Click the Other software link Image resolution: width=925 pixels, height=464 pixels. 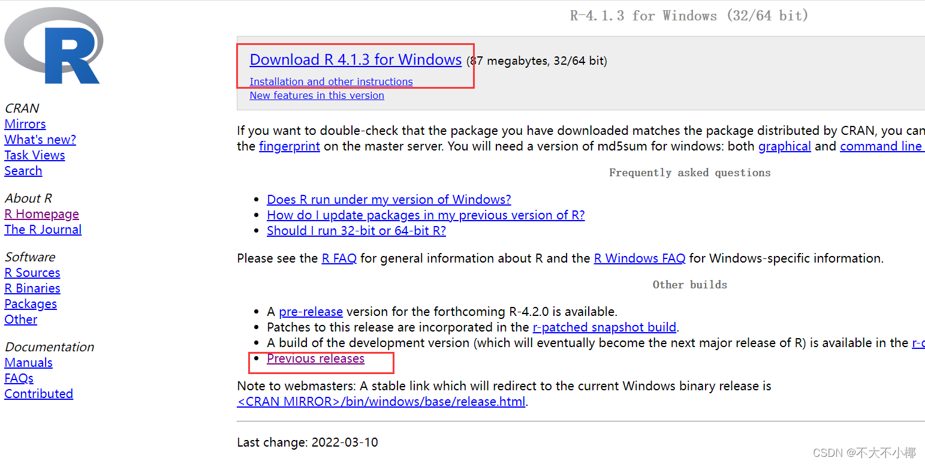(21, 320)
